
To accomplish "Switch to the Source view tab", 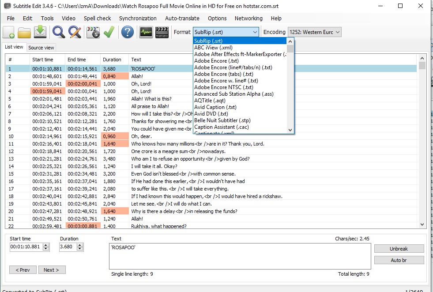I will [x=41, y=48].
